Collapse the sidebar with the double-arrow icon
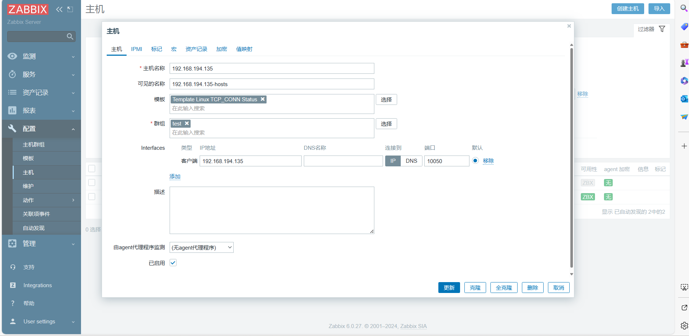This screenshot has height=336, width=689. [59, 9]
